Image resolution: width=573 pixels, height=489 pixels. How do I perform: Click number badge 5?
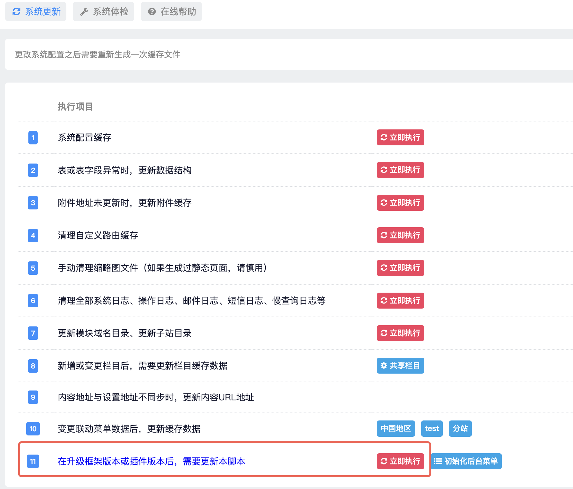pos(33,268)
